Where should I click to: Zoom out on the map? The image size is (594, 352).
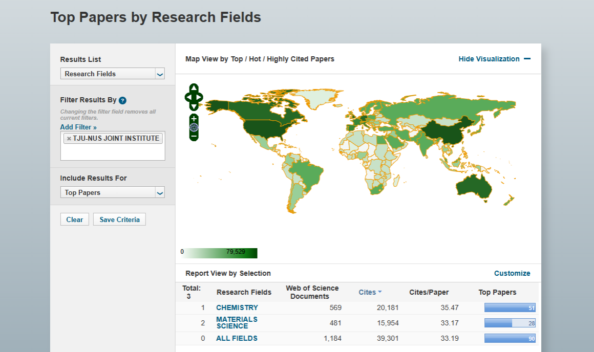click(x=194, y=137)
